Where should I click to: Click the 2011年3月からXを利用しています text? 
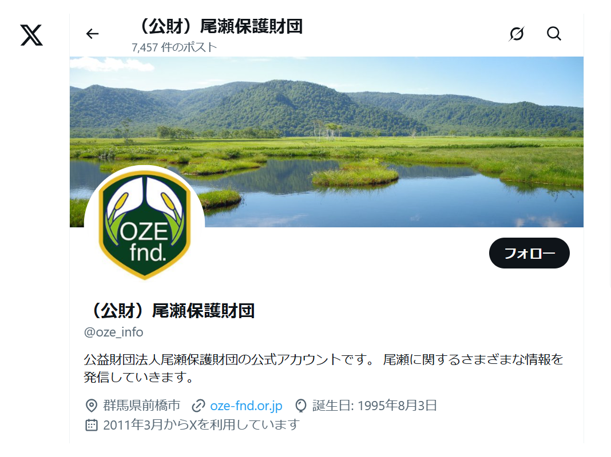[201, 424]
